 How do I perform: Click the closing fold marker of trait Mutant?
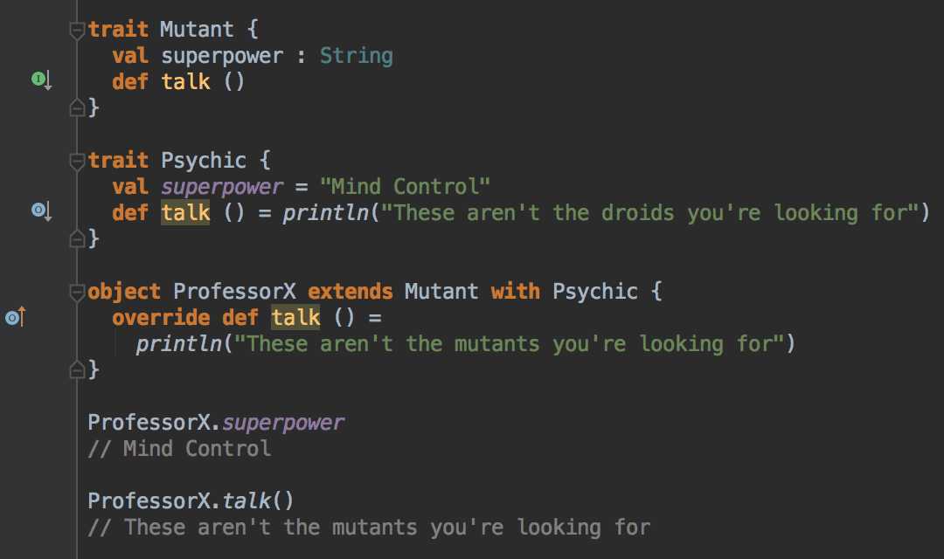77,108
